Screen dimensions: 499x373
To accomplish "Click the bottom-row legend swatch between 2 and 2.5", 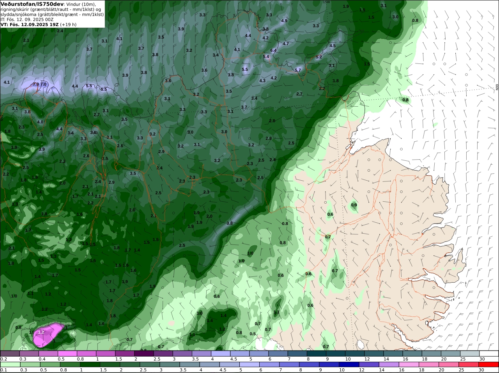I will click(x=129, y=365).
